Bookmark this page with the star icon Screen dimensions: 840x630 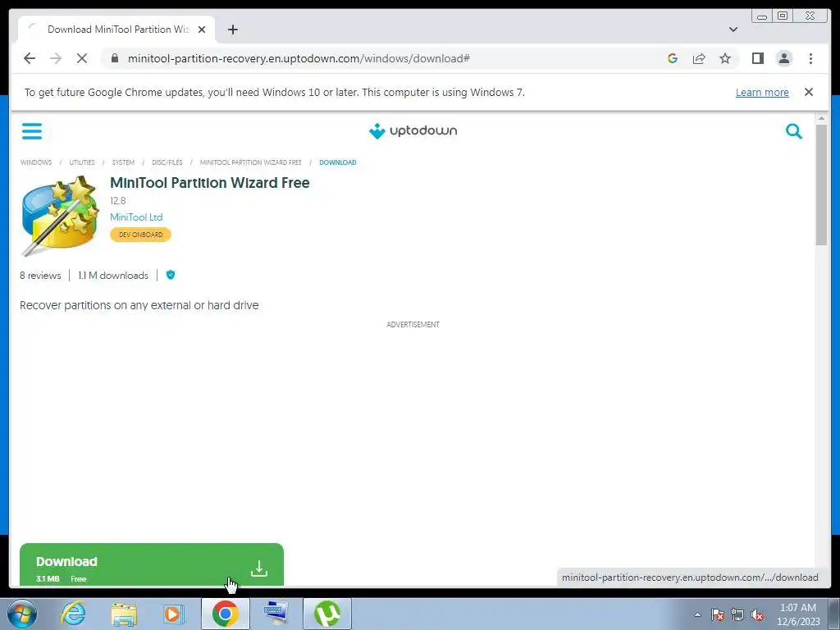click(725, 58)
